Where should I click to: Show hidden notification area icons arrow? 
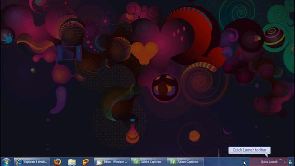coord(285,162)
